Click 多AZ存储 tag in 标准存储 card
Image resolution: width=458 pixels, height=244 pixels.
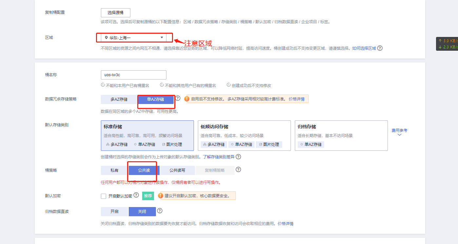point(117,144)
